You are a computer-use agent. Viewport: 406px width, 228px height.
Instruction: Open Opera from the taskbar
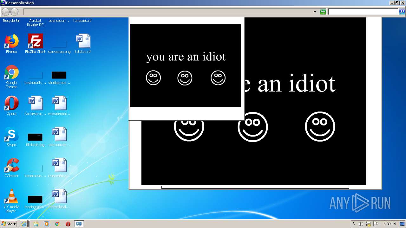click(x=68, y=224)
